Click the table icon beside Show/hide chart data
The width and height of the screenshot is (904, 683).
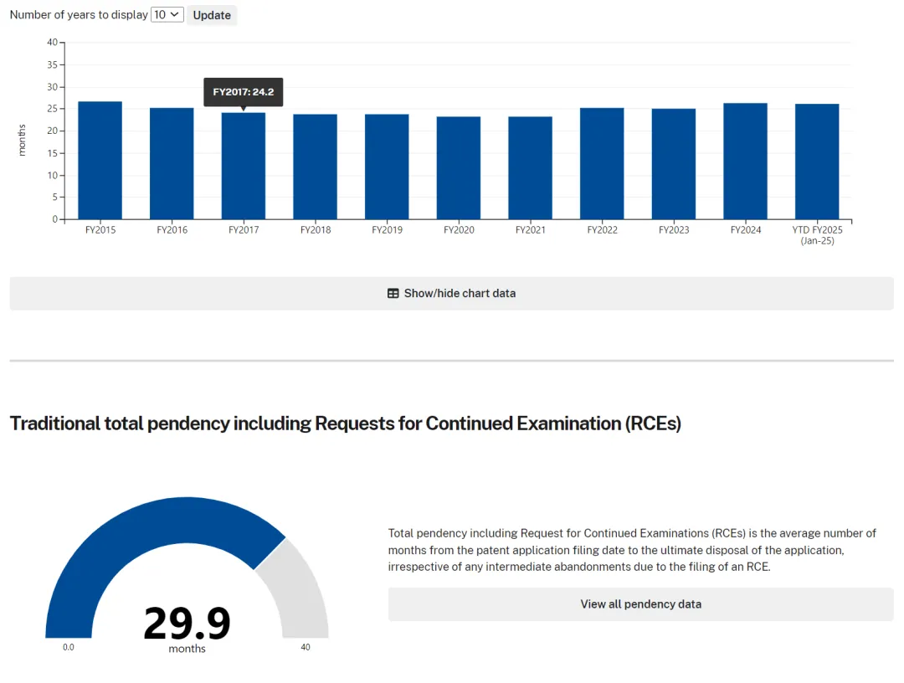coord(393,294)
